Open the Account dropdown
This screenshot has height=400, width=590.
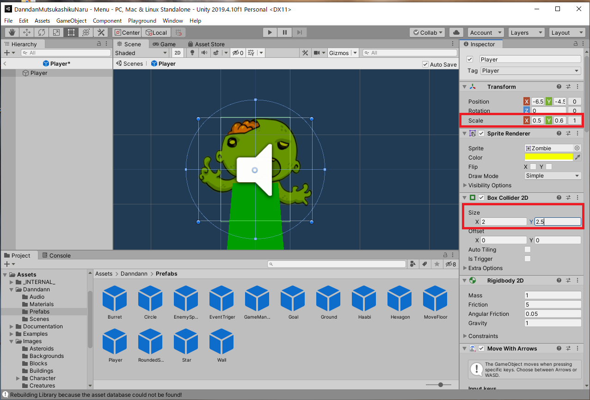(486, 32)
